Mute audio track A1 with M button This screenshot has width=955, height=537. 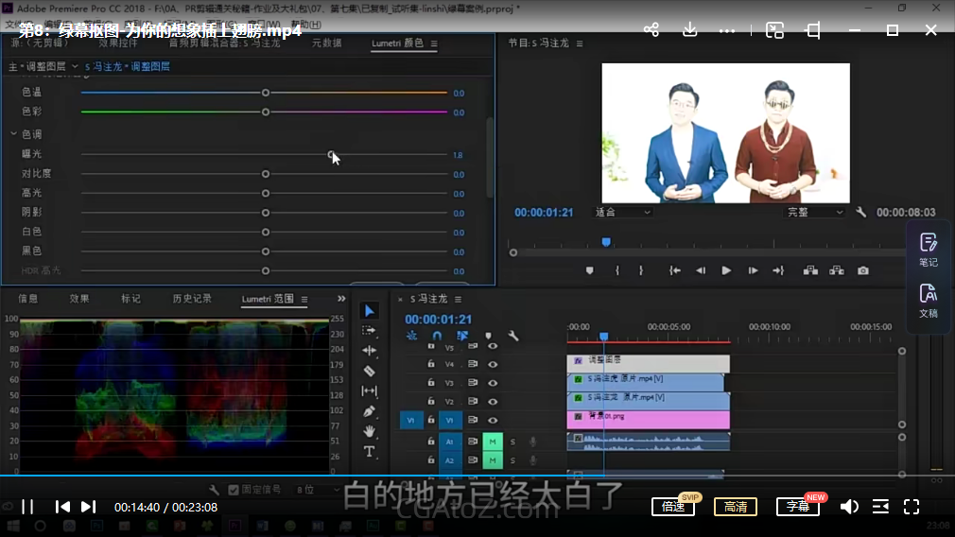[x=493, y=442]
